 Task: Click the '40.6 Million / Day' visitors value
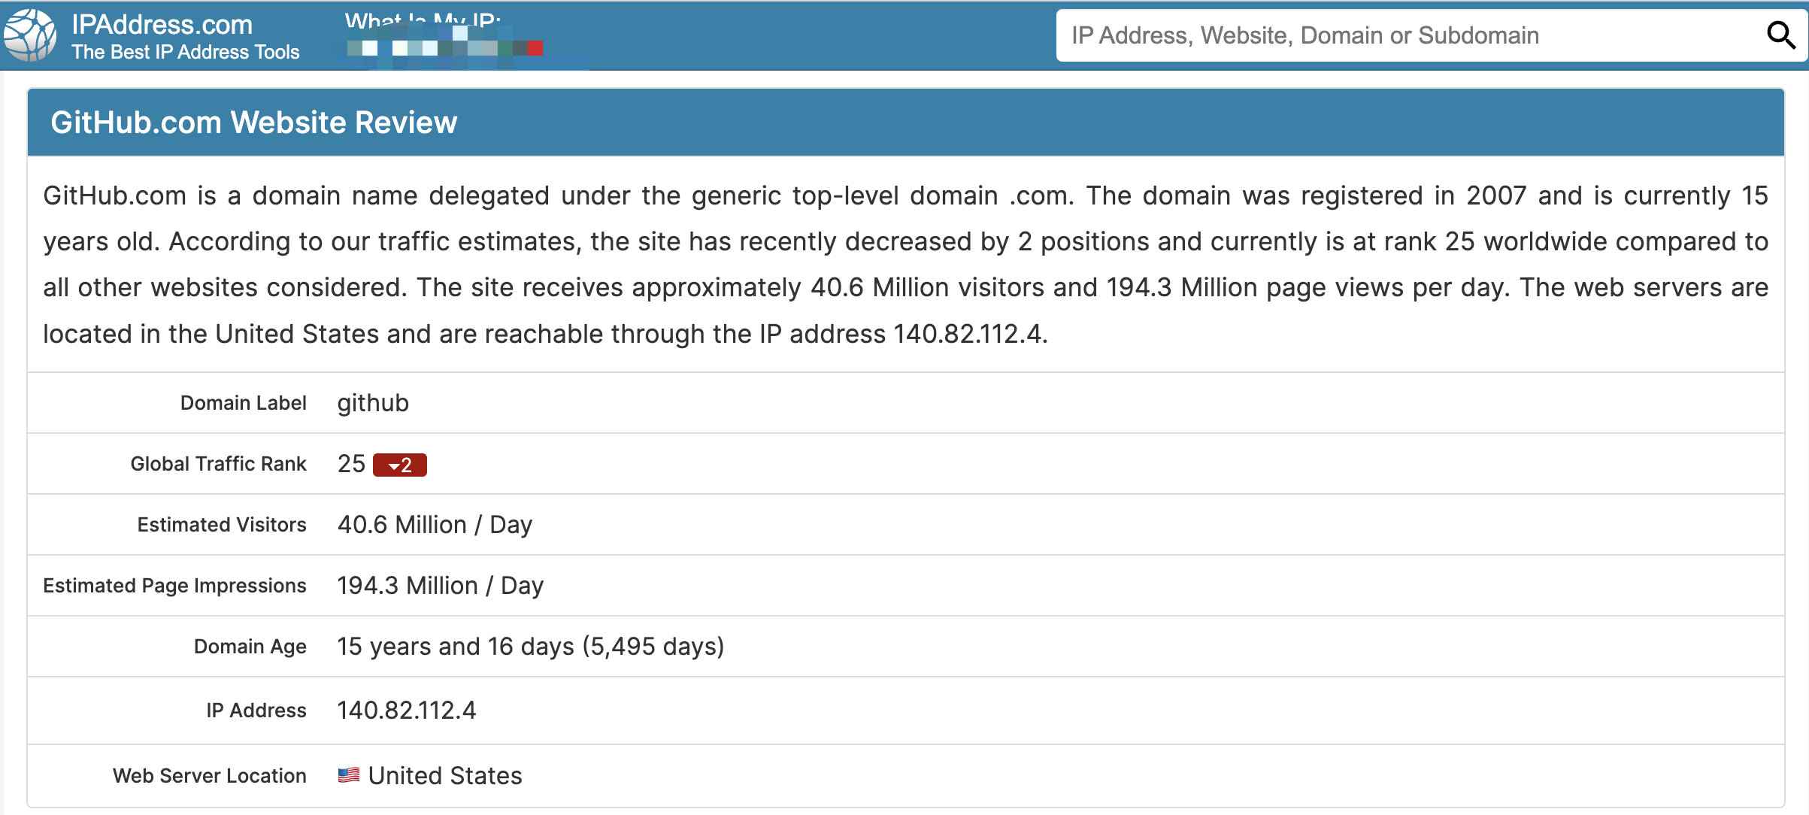[x=435, y=524]
